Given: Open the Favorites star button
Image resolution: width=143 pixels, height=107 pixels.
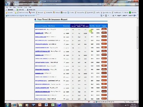Looking at the screenshot, I should coord(9,12).
